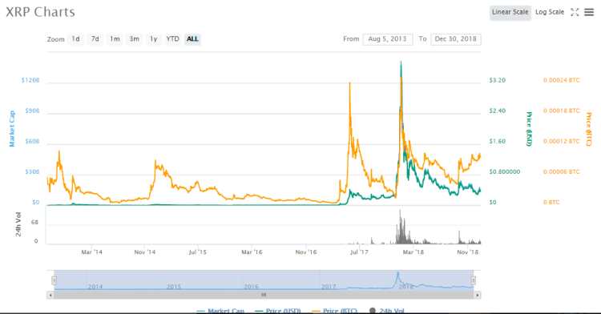The image size is (601, 314).
Task: Toggle 24h Vol series in legend
Action: [x=387, y=311]
